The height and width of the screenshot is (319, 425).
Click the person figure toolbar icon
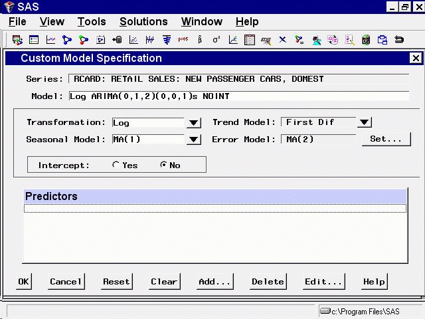[316, 40]
